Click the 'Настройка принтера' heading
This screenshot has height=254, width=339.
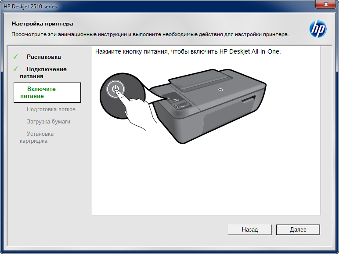42,24
